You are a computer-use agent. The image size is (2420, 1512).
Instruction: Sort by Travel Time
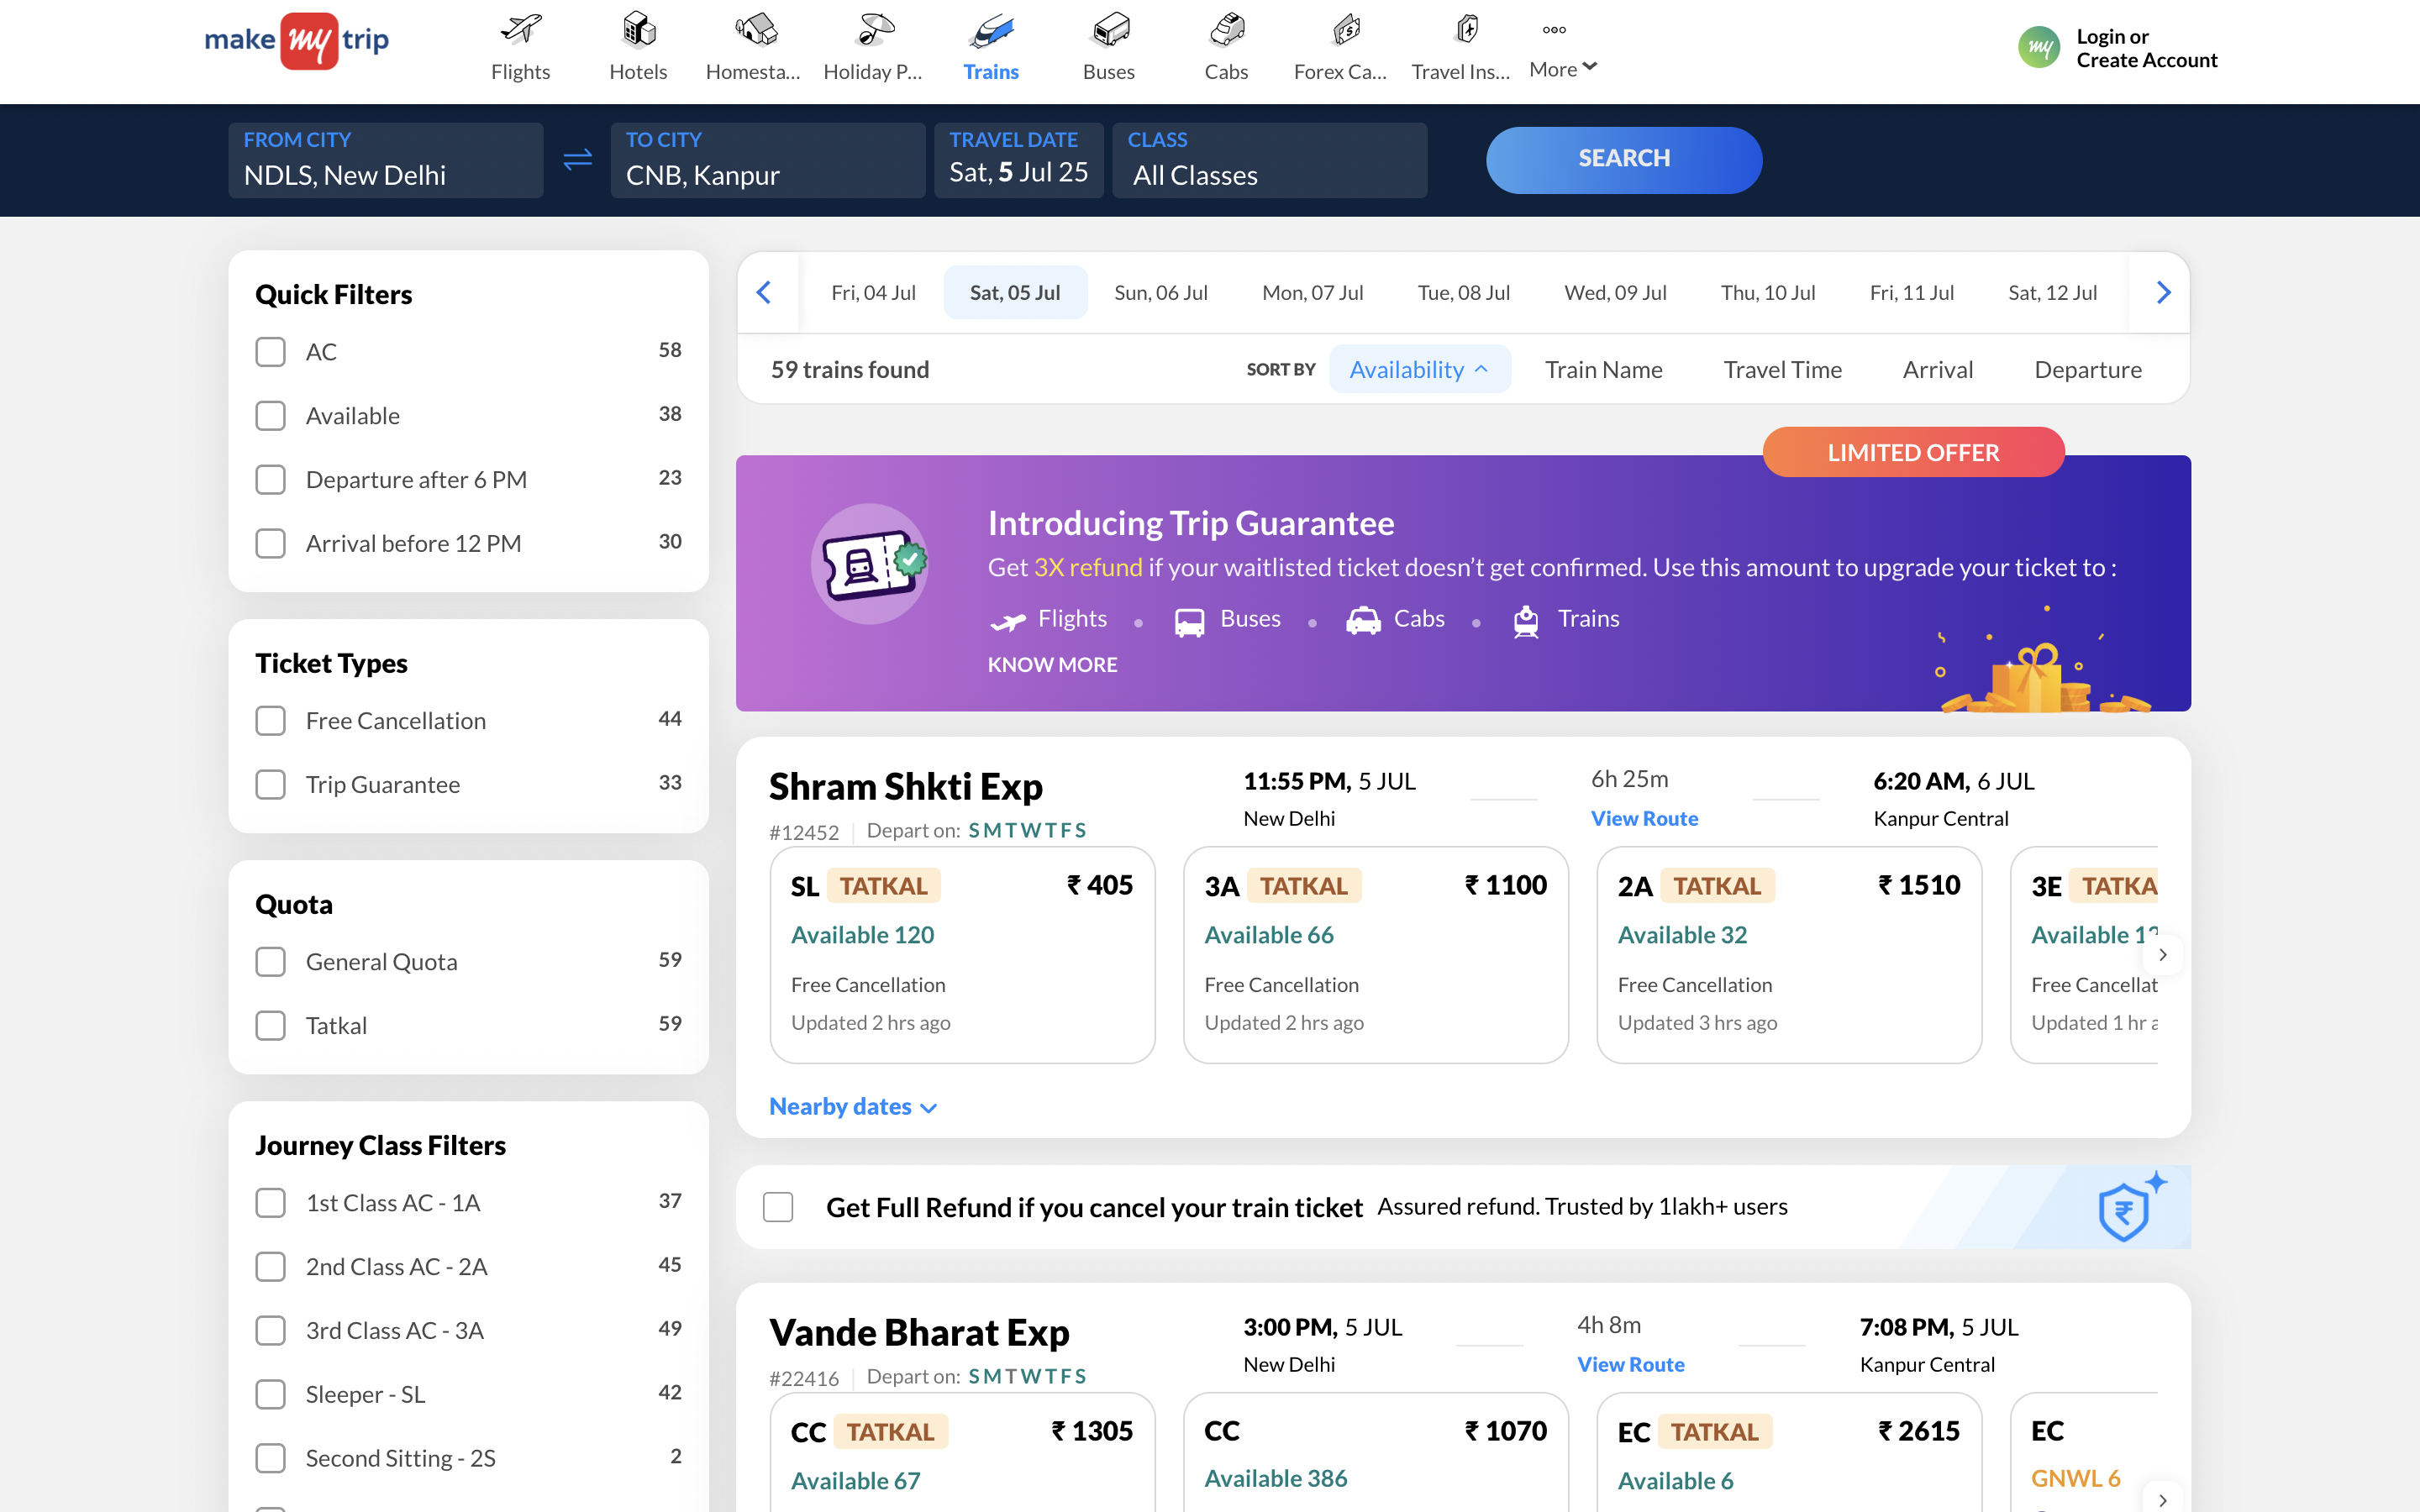point(1782,370)
